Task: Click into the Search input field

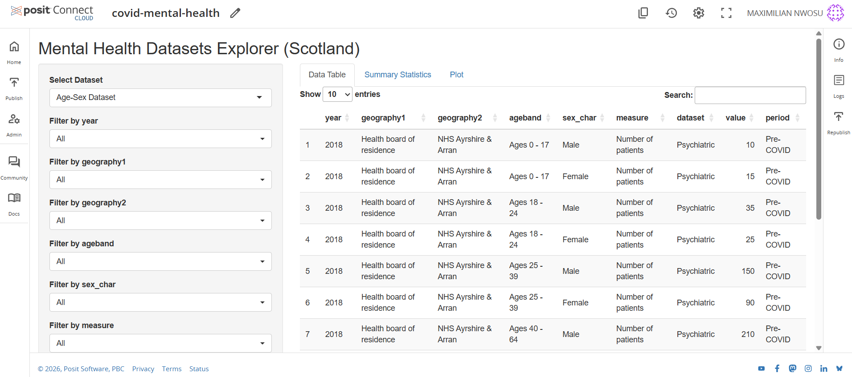Action: pyautogui.click(x=750, y=95)
